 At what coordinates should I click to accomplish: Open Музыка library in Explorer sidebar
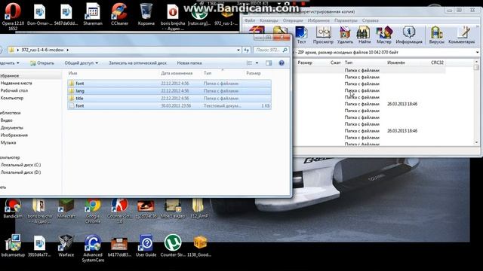(8, 142)
